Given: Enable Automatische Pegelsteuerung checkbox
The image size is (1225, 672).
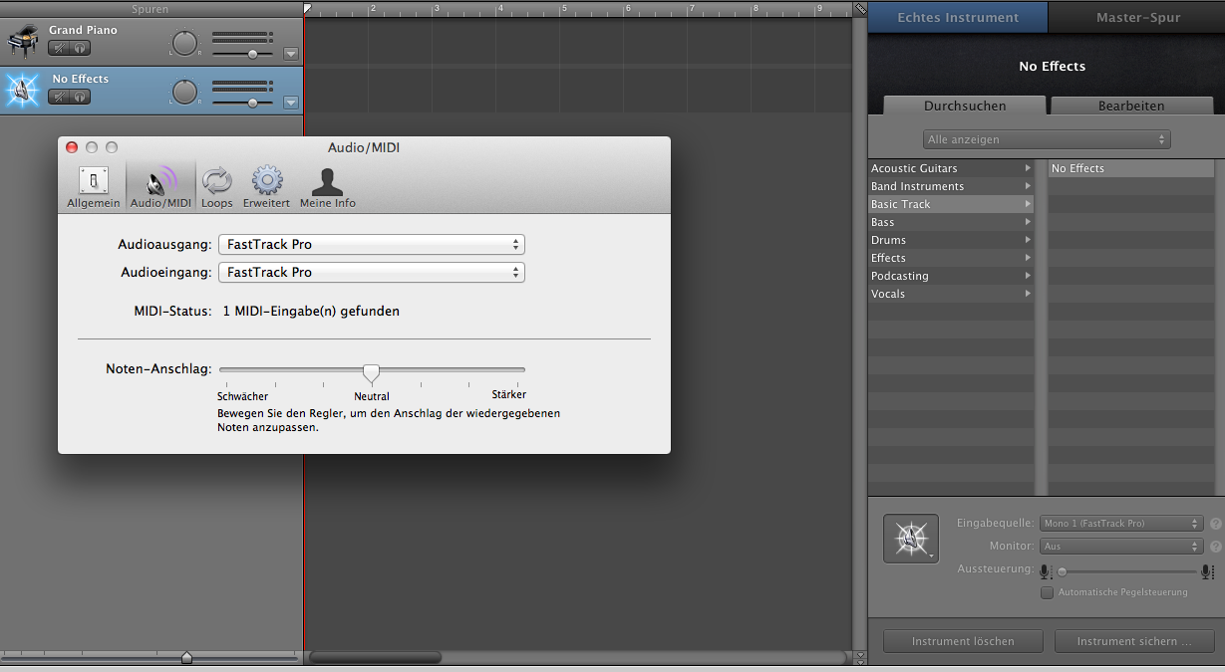Looking at the screenshot, I should point(1047,592).
